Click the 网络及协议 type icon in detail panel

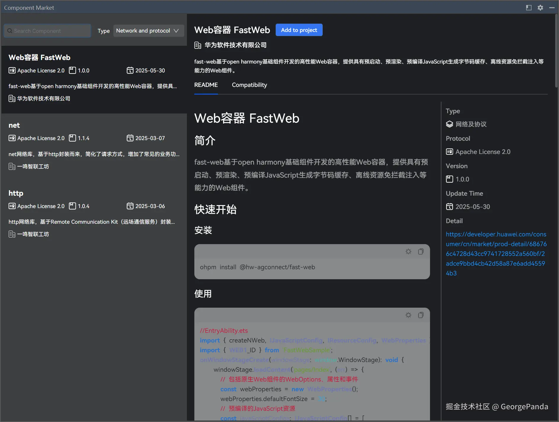[450, 124]
